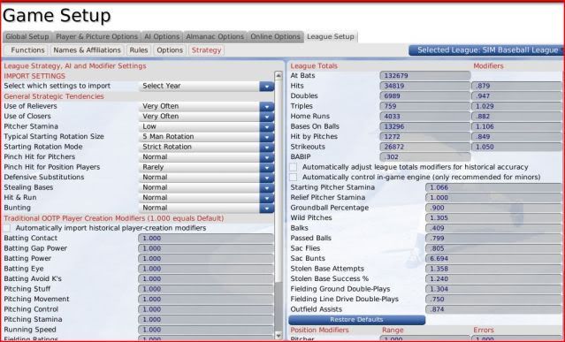Edit the Hits modifier .879 field
This screenshot has height=342, width=565.
(x=517, y=86)
